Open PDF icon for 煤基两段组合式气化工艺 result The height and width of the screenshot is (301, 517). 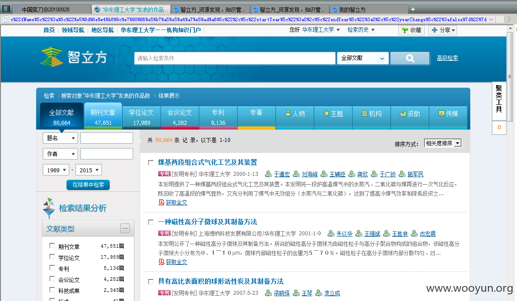pyautogui.click(x=161, y=202)
